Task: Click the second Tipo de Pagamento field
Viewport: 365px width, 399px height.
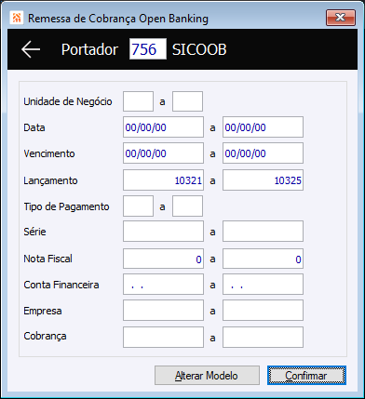Action: click(x=187, y=206)
